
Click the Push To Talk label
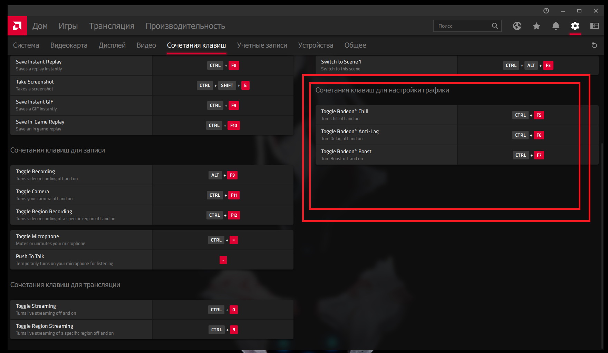[30, 256]
